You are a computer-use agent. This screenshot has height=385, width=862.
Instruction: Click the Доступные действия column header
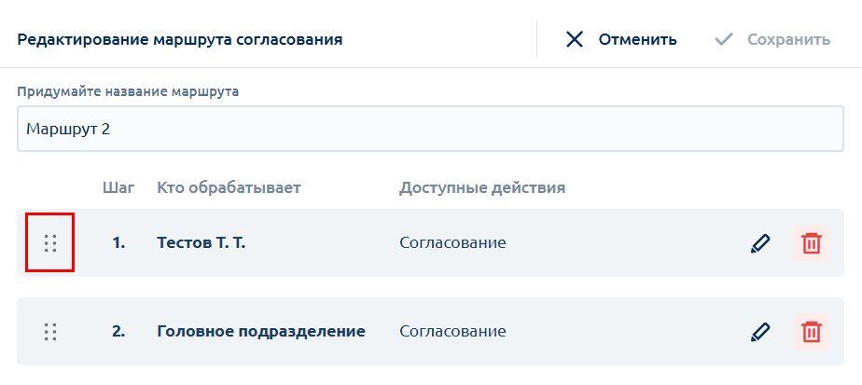coord(482,188)
